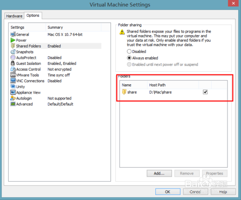Click the Properties button
Image resolution: width=241 pixels, height=200 pixels.
tap(214, 174)
